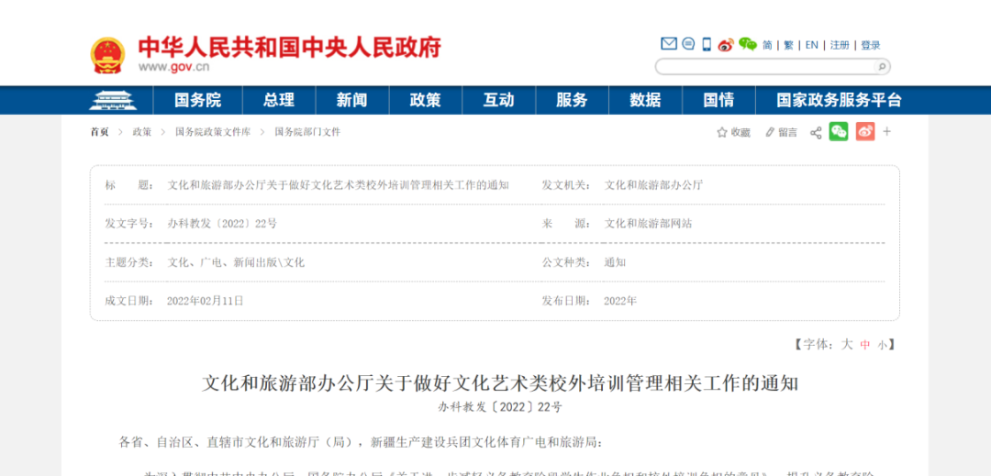Click the 发布日期 value 2022年
991x476 pixels.
620,301
